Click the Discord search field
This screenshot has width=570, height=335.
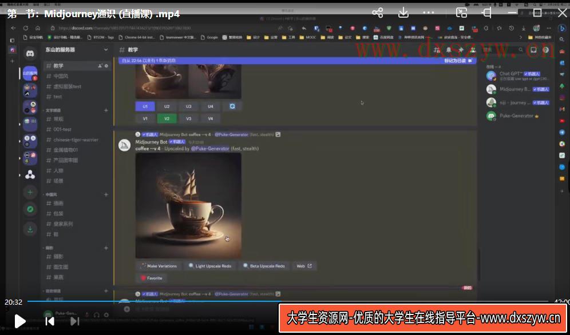(x=502, y=50)
